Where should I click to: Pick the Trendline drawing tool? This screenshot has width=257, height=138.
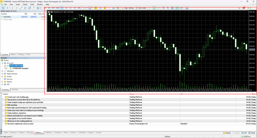[x=21, y=8]
